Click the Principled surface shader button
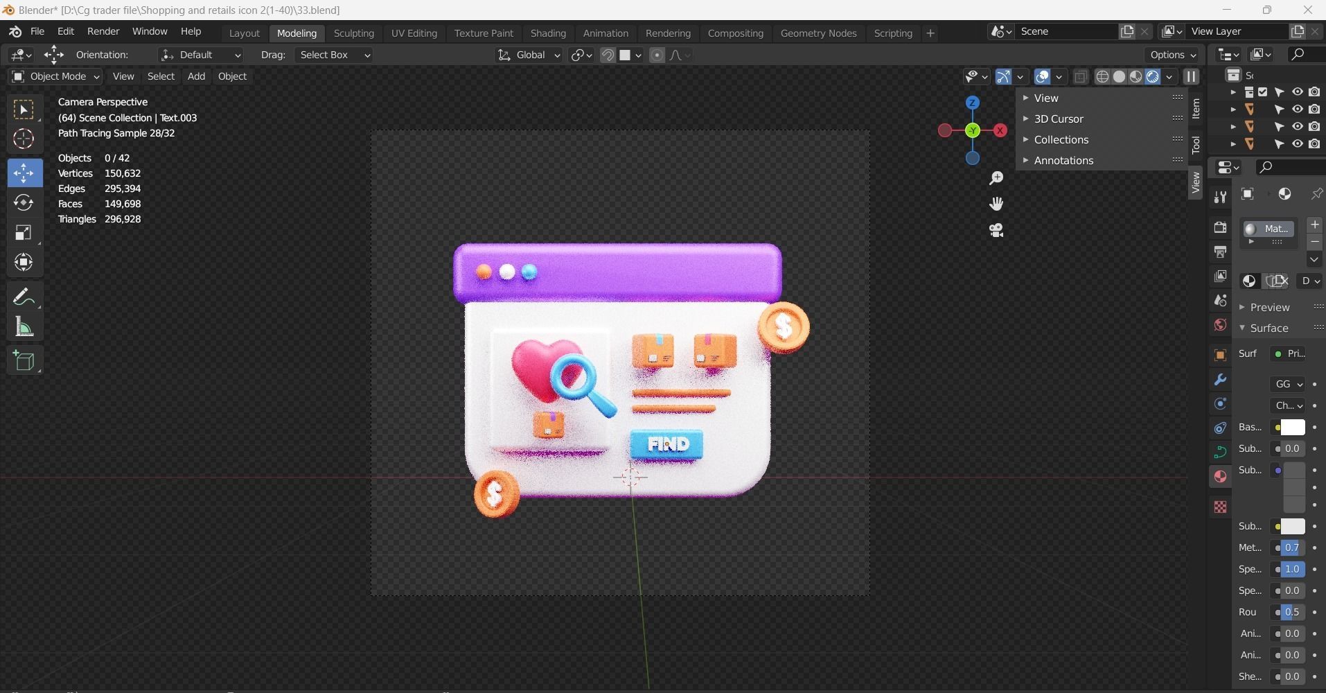This screenshot has height=693, width=1326. (x=1289, y=354)
